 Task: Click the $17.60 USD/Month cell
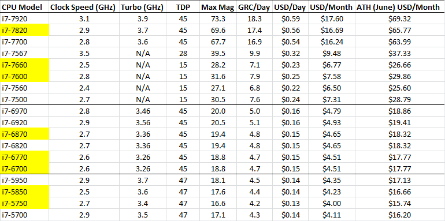click(x=332, y=18)
